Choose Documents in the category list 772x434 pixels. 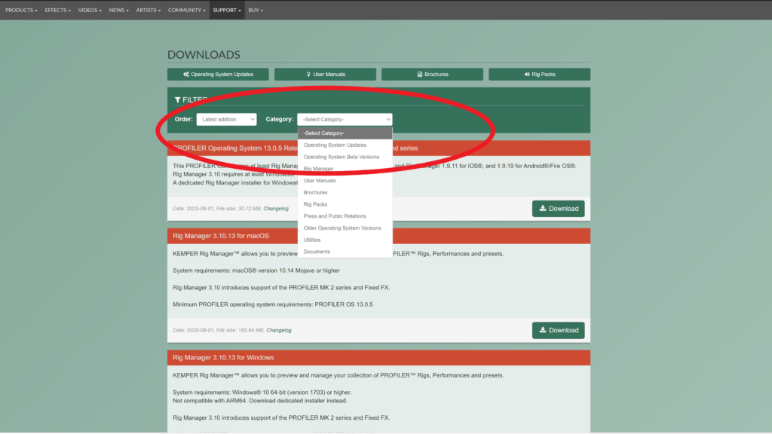tap(317, 252)
